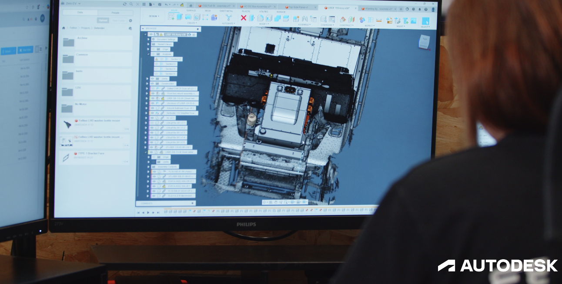Toggle visibility of Section12 analysis
The image size is (562, 284).
[x=161, y=59]
